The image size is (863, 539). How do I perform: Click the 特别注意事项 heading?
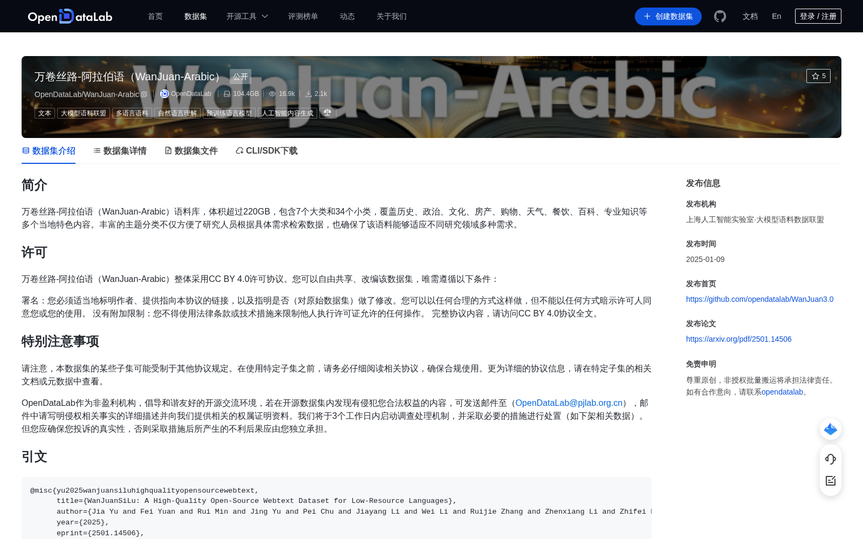[60, 341]
